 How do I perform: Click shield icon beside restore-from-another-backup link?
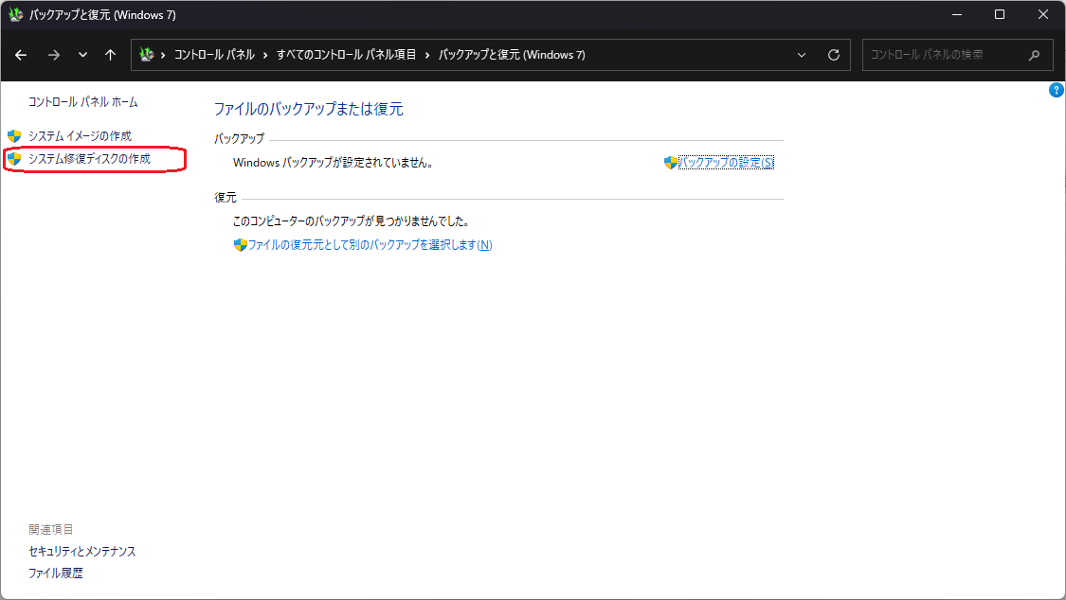[240, 245]
